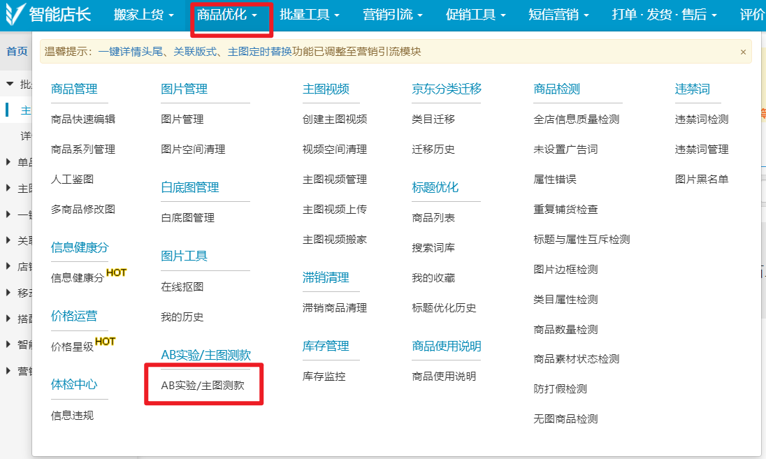
Task: Open 创建主图视频 option
Action: [335, 119]
